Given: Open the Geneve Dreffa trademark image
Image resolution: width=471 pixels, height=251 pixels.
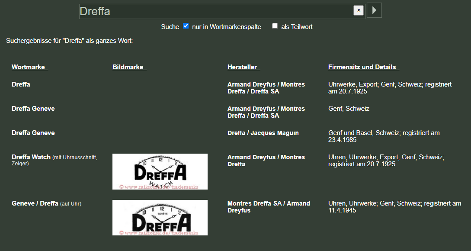Looking at the screenshot, I should click(160, 218).
